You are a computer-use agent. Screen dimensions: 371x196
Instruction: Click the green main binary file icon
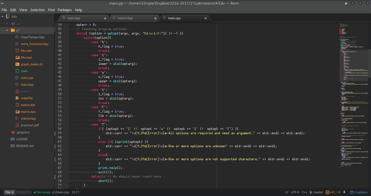click(17, 71)
